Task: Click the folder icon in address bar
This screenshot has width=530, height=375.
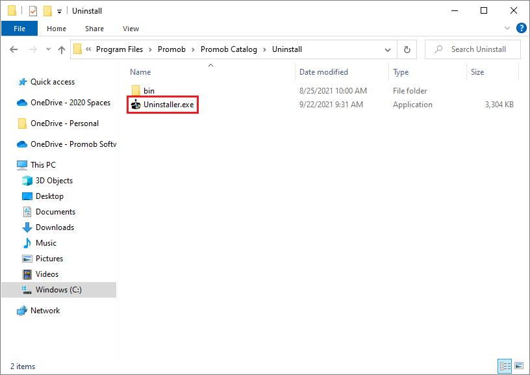Action: (x=77, y=49)
